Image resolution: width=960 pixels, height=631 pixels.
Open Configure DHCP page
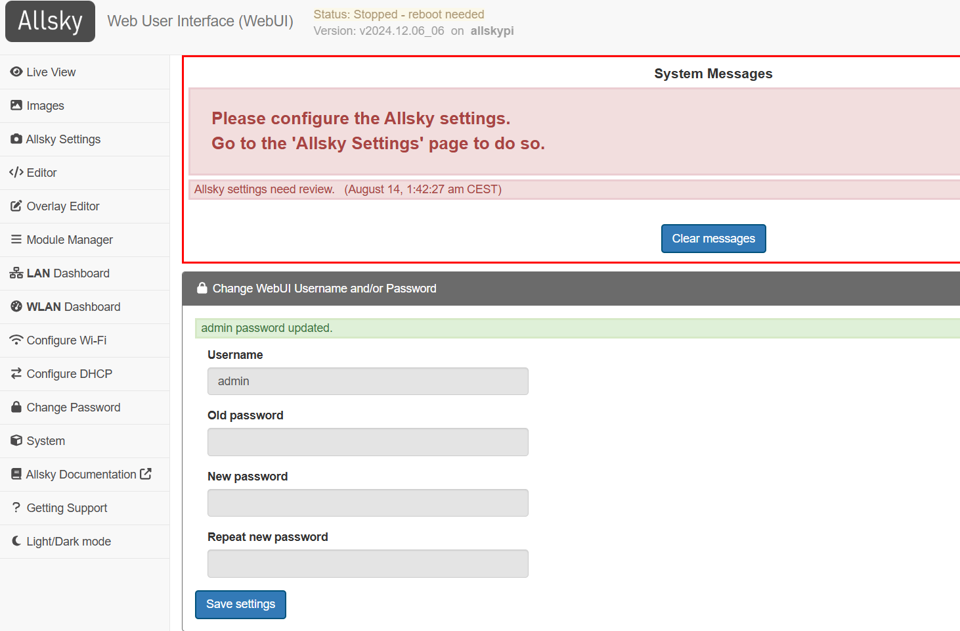[x=69, y=374]
